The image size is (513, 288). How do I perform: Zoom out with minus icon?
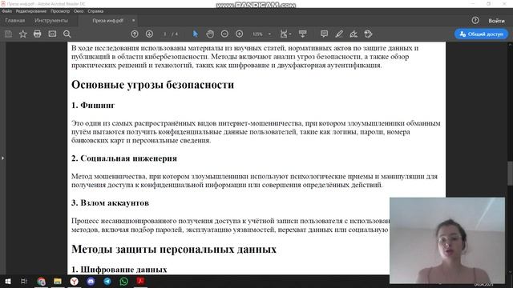coord(224,34)
